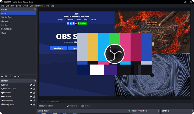The height and width of the screenshot is (114, 194).
Task: Undock the Scene Transitions panel
Action: click(158, 111)
